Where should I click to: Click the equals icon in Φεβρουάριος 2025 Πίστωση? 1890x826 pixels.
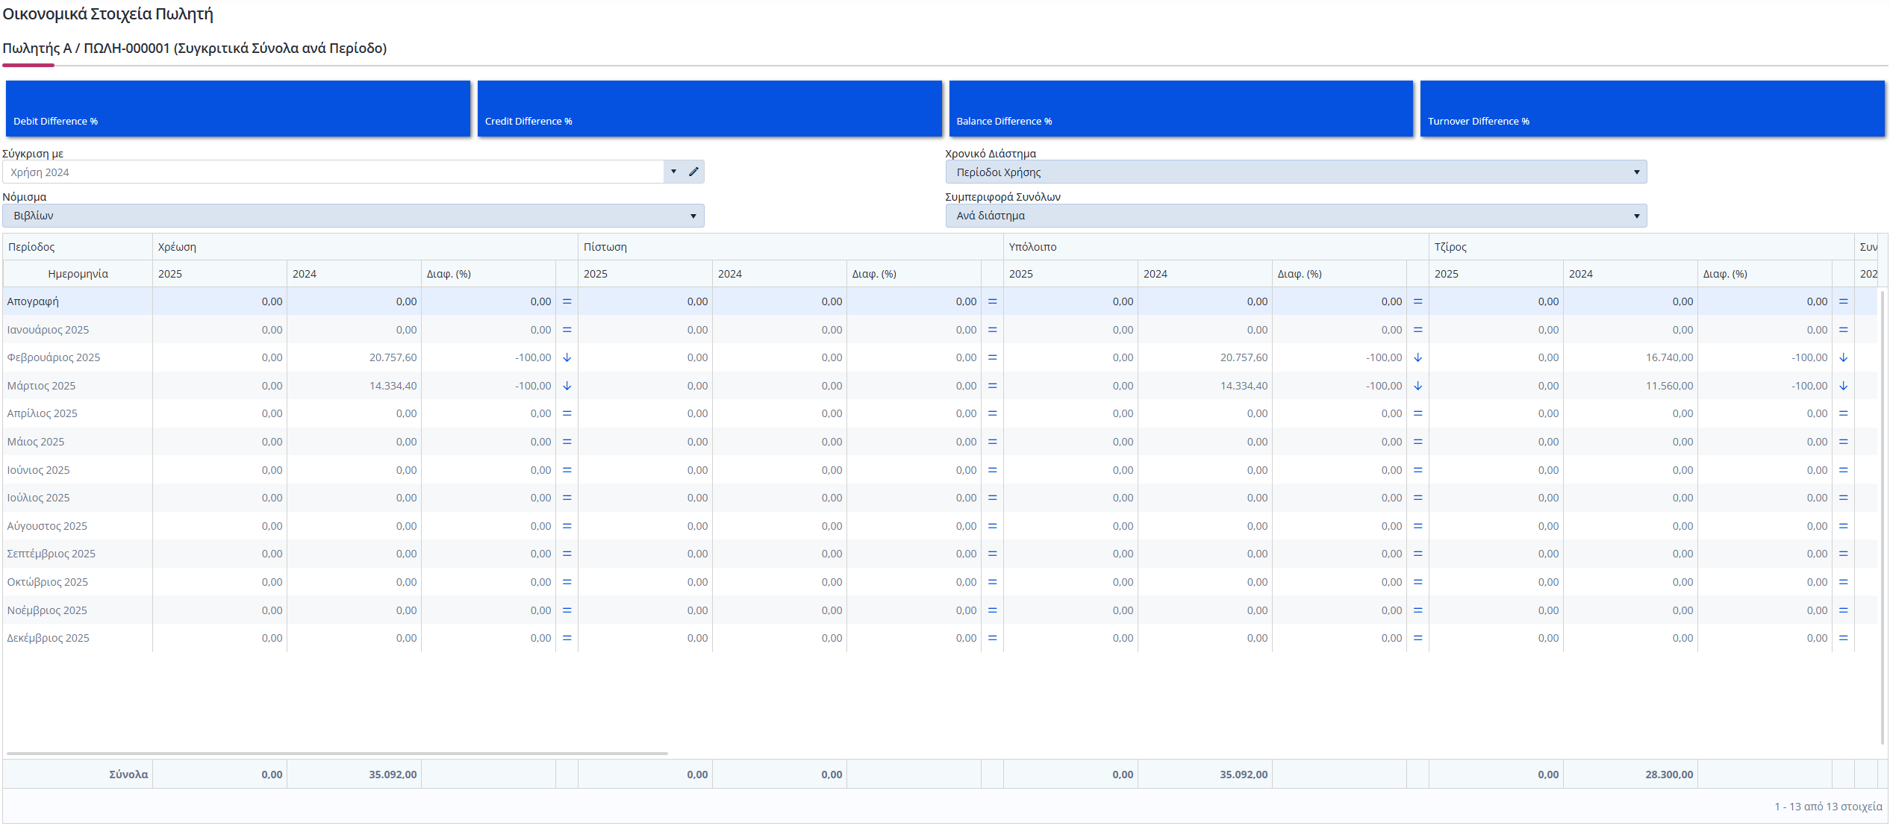pos(993,358)
